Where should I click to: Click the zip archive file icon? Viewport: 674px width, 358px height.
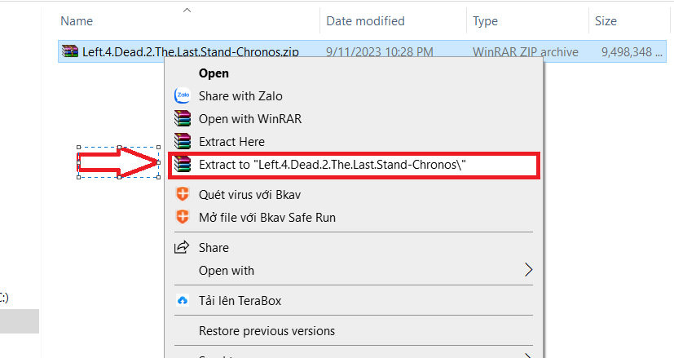69,51
